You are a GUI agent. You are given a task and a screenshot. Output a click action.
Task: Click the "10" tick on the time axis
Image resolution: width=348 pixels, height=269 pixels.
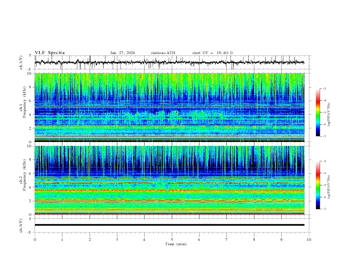(309, 240)
